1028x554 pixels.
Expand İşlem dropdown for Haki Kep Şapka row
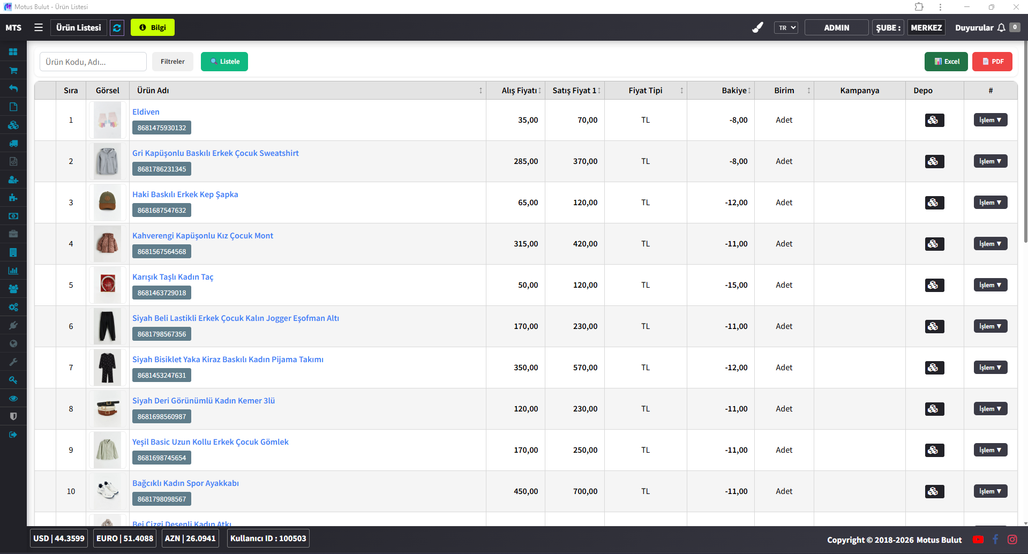coord(990,203)
